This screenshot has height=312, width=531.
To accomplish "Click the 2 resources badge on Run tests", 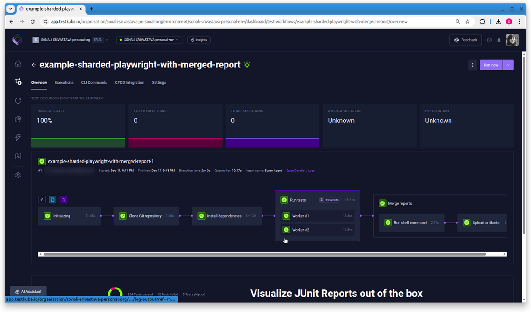I will (x=329, y=200).
